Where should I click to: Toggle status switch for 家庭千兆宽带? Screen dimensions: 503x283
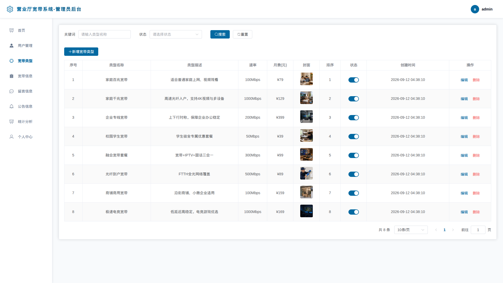click(353, 99)
